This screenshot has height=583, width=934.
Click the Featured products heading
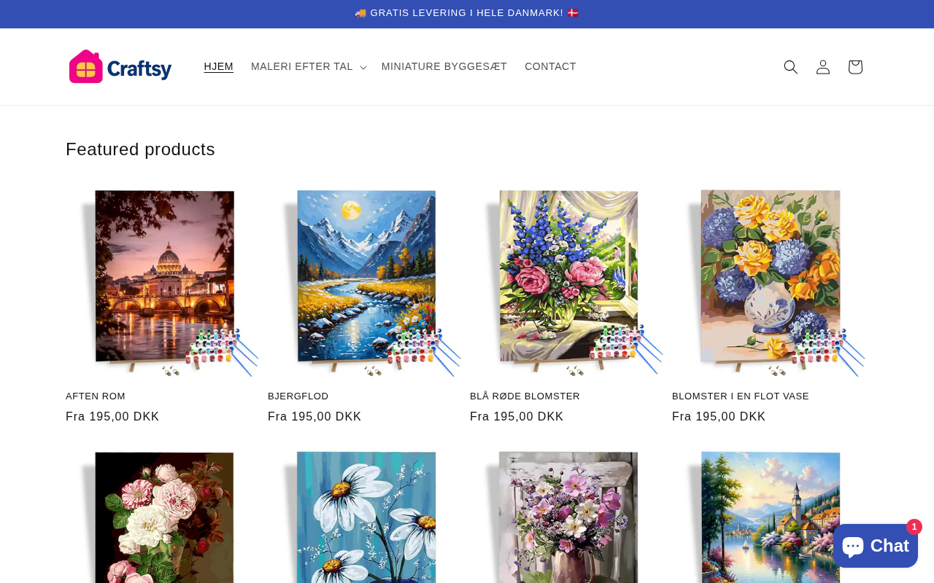[140, 149]
